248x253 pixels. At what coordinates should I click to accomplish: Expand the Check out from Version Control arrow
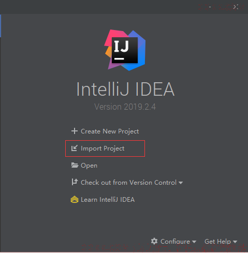(181, 183)
